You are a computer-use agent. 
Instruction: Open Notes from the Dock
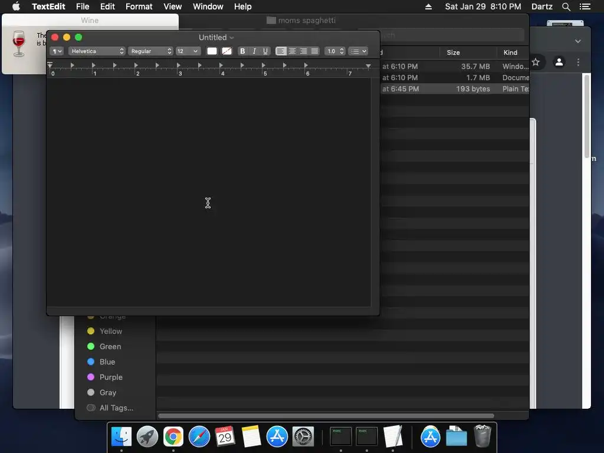[x=251, y=437]
